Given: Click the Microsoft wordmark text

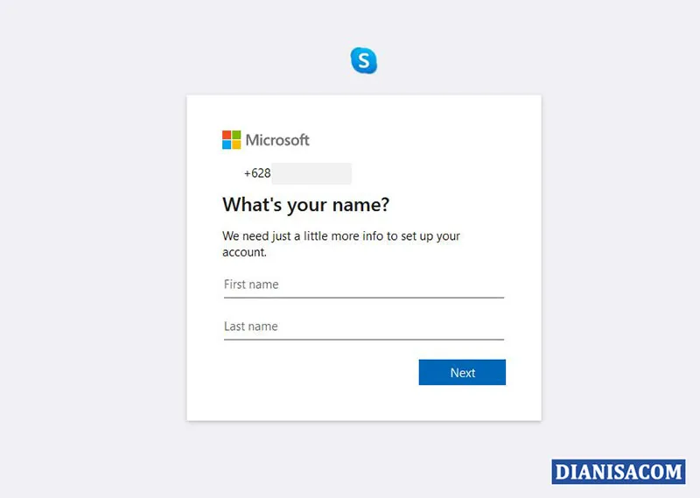Looking at the screenshot, I should click(277, 140).
